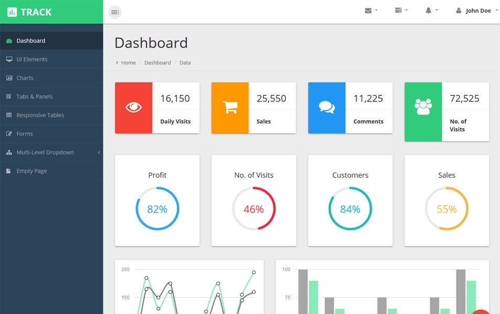This screenshot has width=500, height=314.
Task: Click the No. of Visits 46% progress circle
Action: (x=254, y=209)
